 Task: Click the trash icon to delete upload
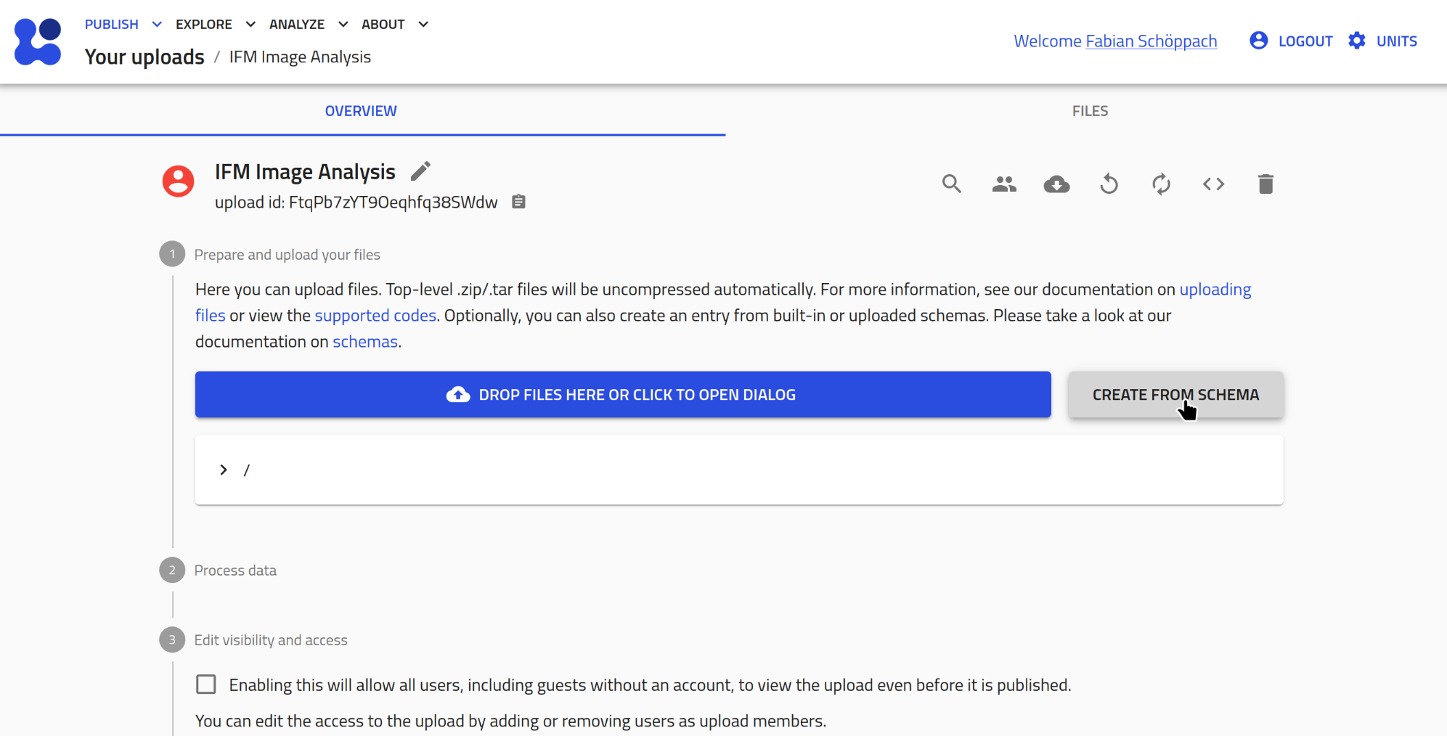(1265, 184)
